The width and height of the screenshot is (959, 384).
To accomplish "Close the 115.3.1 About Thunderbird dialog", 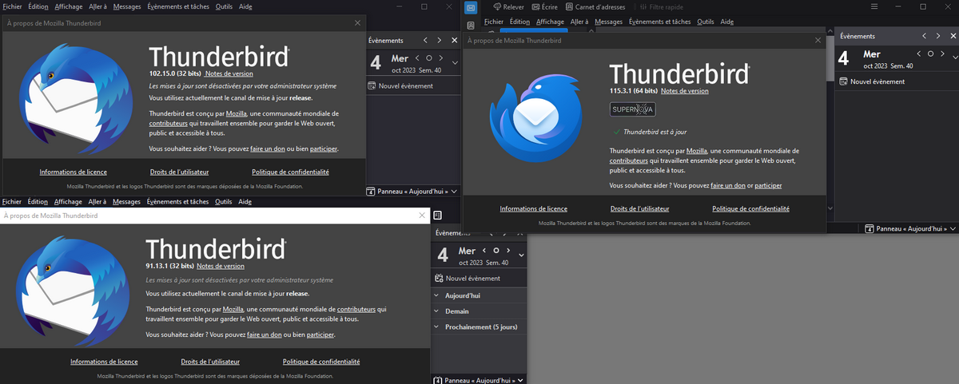I will 818,40.
